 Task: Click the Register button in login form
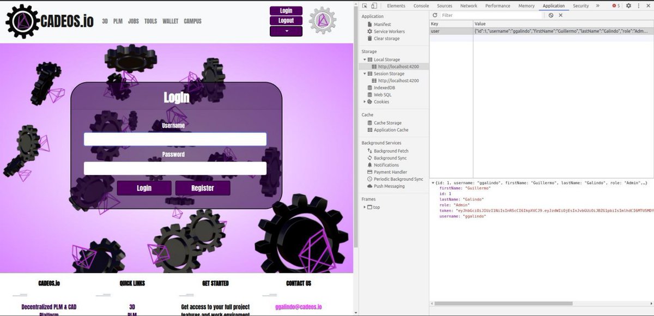[203, 188]
